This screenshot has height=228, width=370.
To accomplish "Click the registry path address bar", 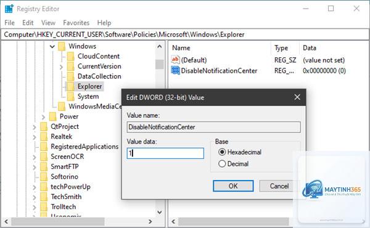I will click(185, 35).
